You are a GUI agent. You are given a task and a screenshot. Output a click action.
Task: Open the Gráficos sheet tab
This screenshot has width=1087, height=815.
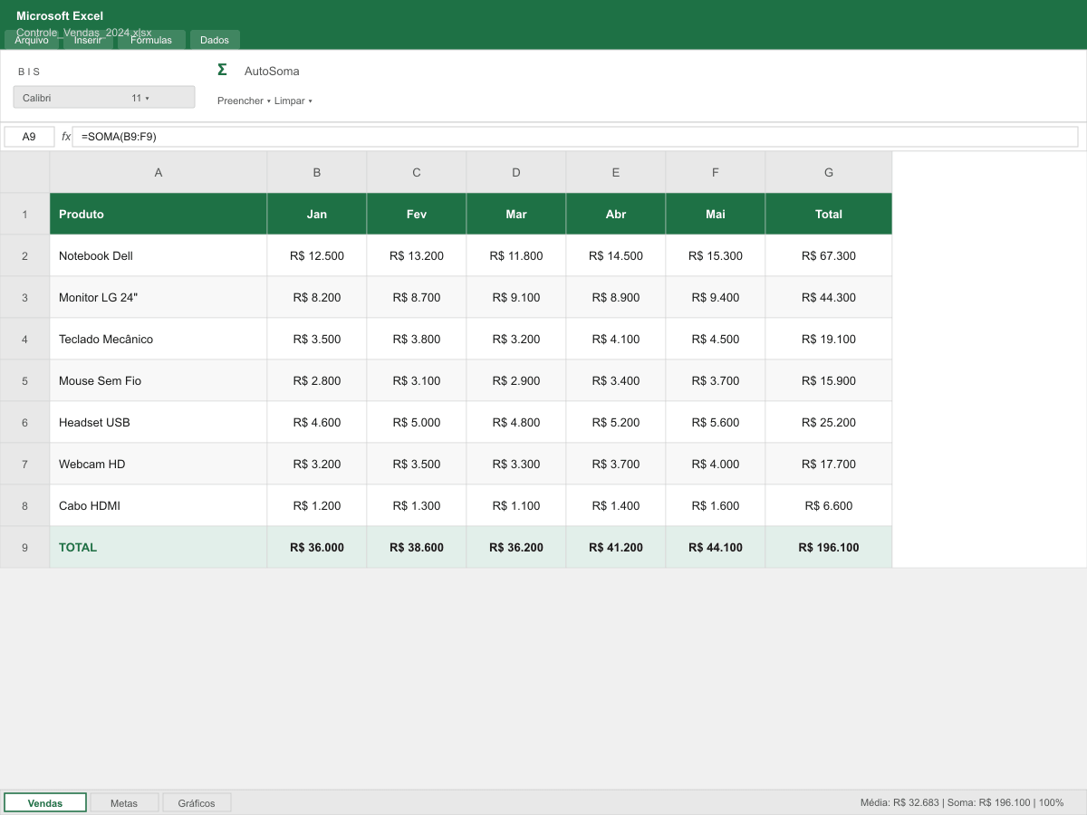tap(197, 802)
